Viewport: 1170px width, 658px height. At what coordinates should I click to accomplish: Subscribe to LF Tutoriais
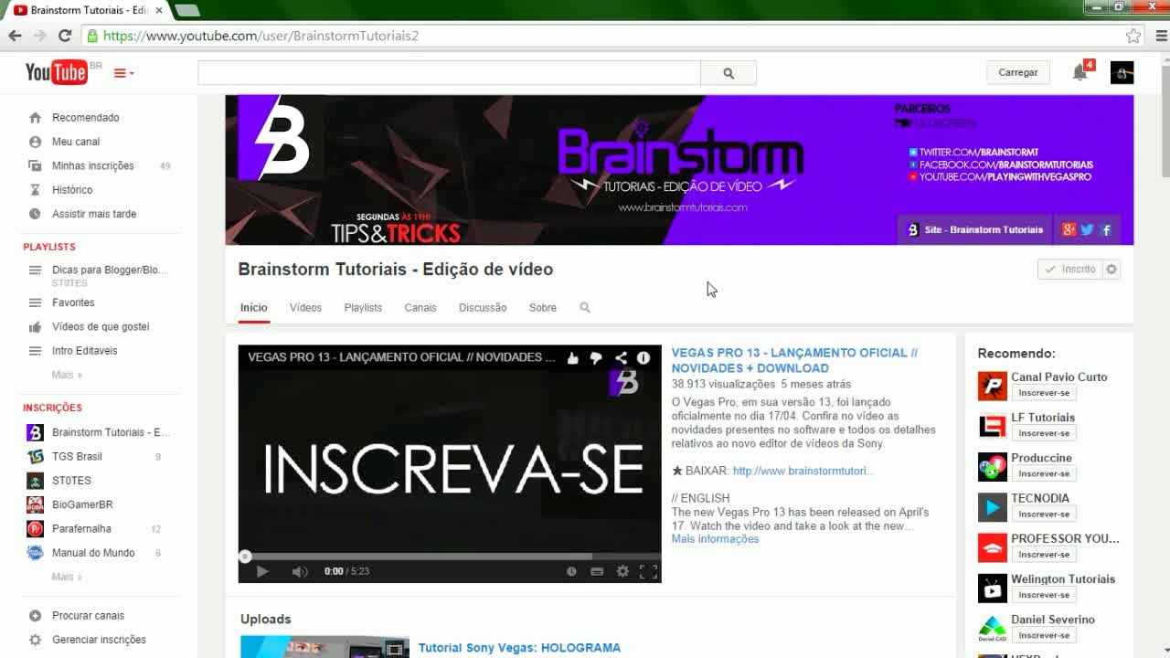[x=1044, y=433]
